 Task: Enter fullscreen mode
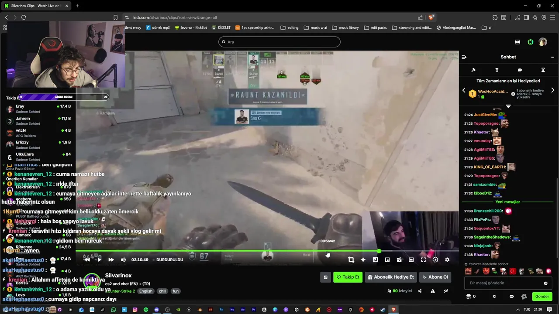423,259
